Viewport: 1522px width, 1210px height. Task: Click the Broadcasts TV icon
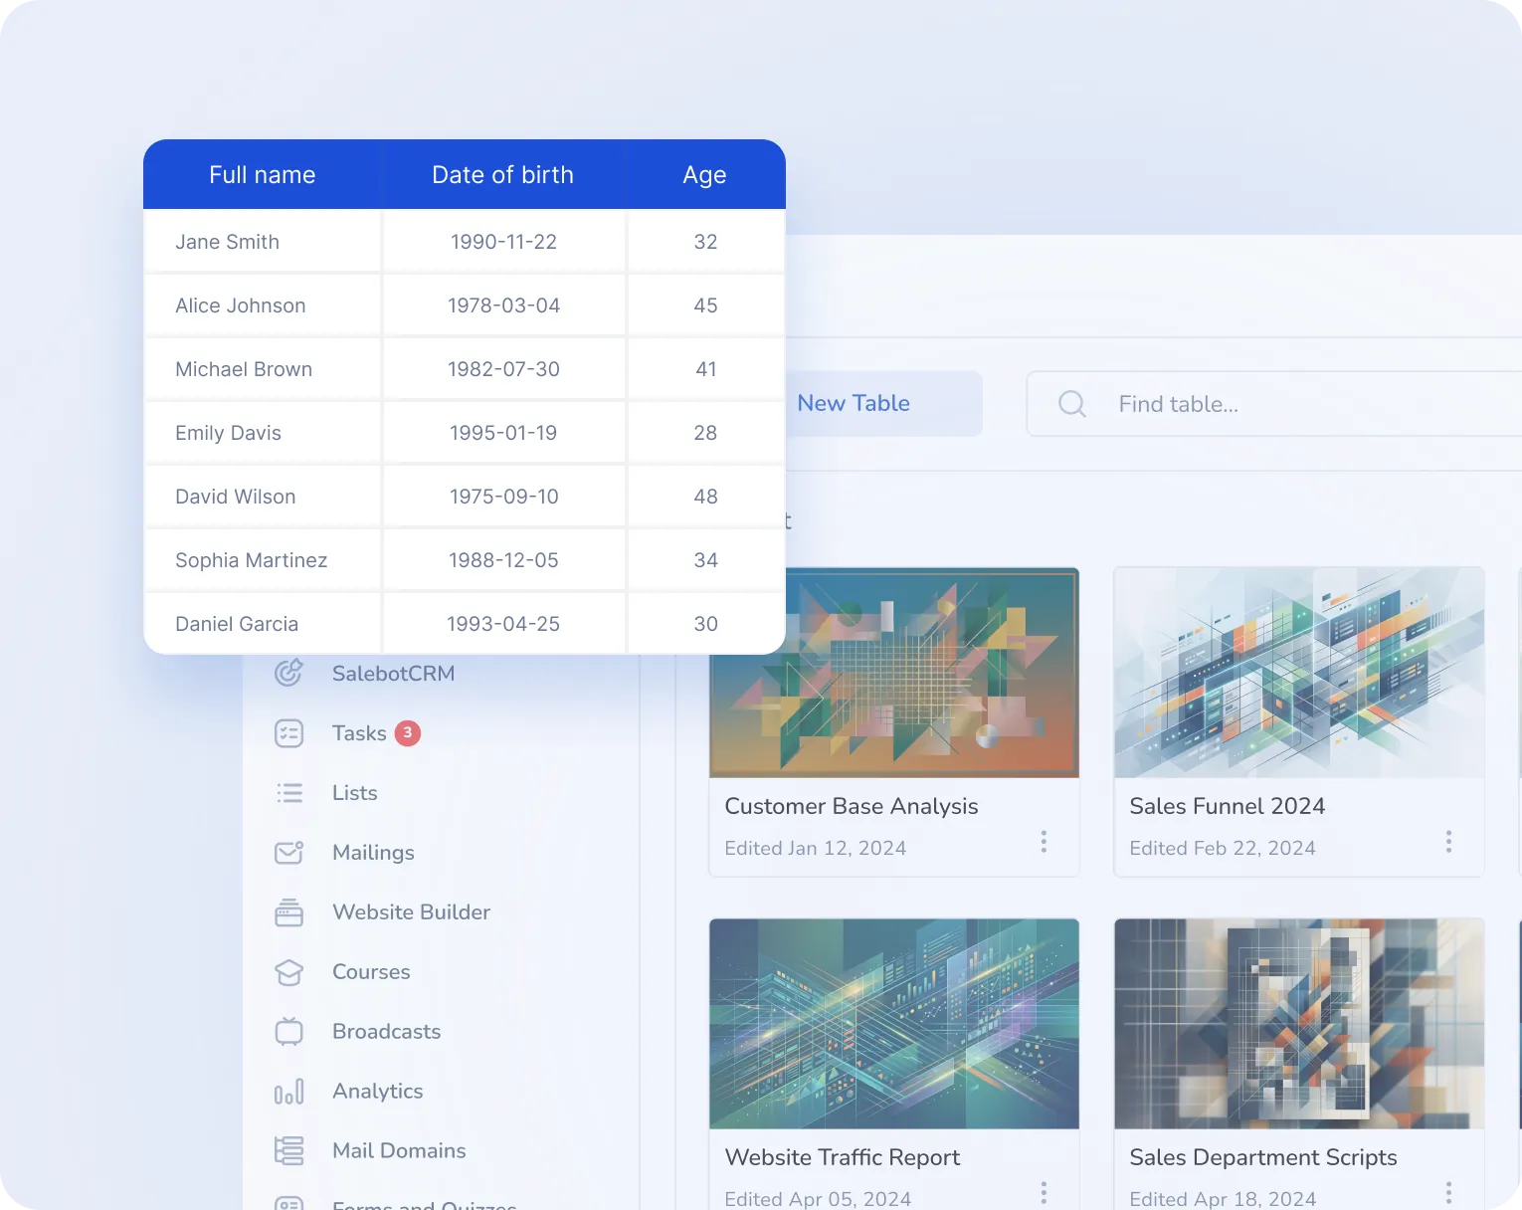pyautogui.click(x=288, y=1032)
